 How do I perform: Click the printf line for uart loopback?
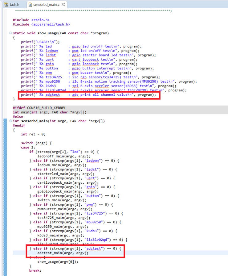click(x=79, y=60)
